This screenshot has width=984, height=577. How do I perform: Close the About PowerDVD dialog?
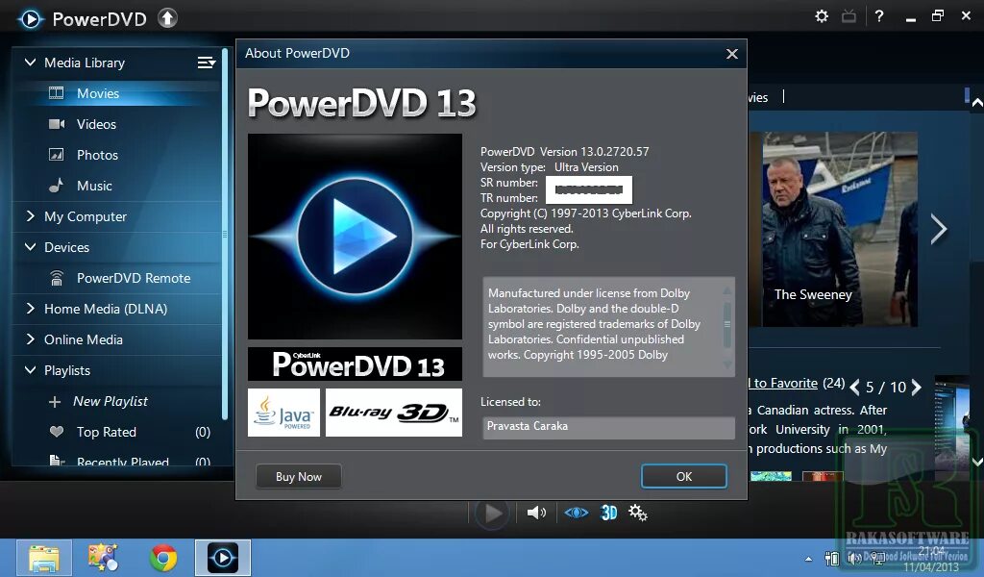pyautogui.click(x=731, y=54)
